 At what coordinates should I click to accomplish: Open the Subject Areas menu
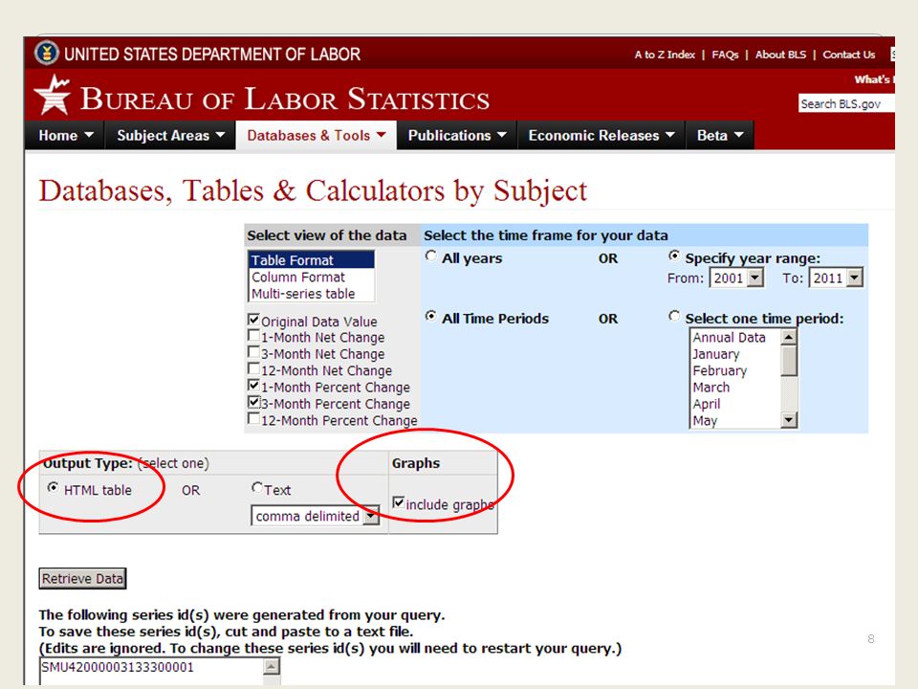(x=170, y=135)
